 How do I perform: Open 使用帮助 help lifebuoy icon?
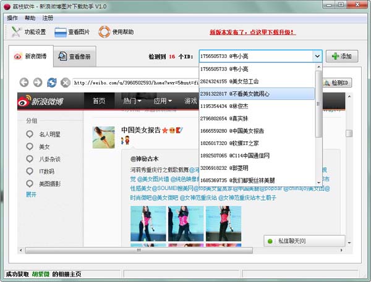[116, 32]
